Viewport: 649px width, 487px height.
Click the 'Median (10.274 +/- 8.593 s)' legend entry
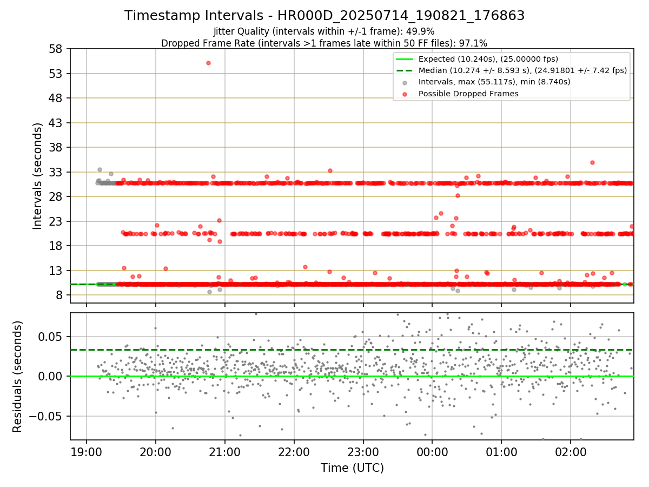pyautogui.click(x=522, y=70)
